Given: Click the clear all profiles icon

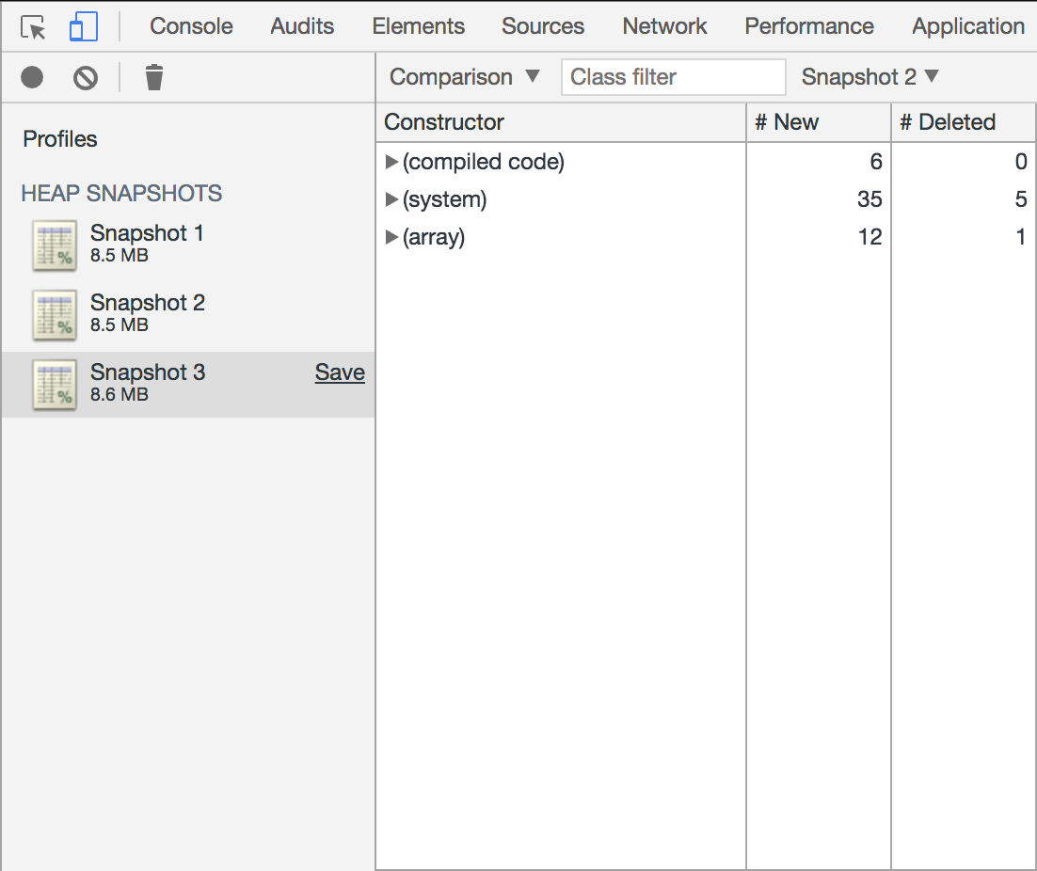Looking at the screenshot, I should click(86, 78).
